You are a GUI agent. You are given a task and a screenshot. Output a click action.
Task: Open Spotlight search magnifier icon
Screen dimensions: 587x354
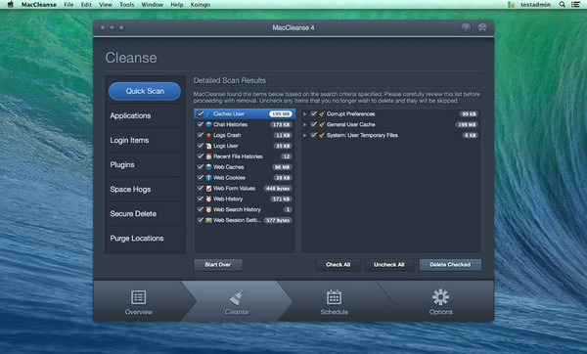click(562, 5)
